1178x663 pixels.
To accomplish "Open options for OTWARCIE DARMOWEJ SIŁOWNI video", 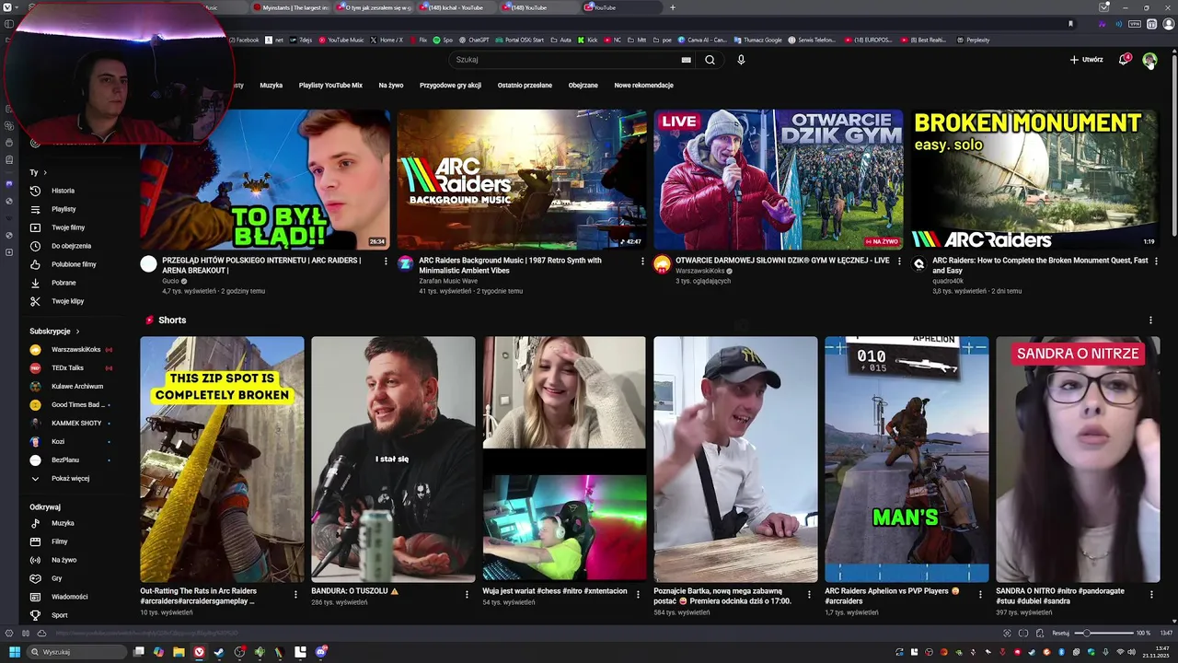I will [x=899, y=262].
